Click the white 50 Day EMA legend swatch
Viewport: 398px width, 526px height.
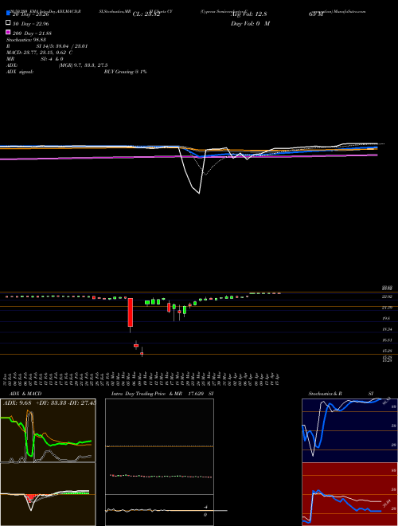coord(8,23)
